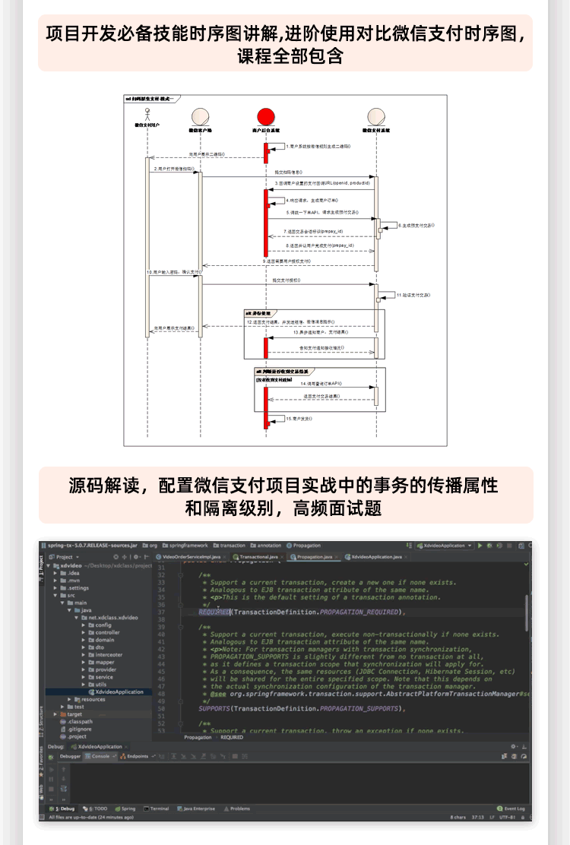Select XdvideoApplication file in project tree

pyautogui.click(x=119, y=692)
